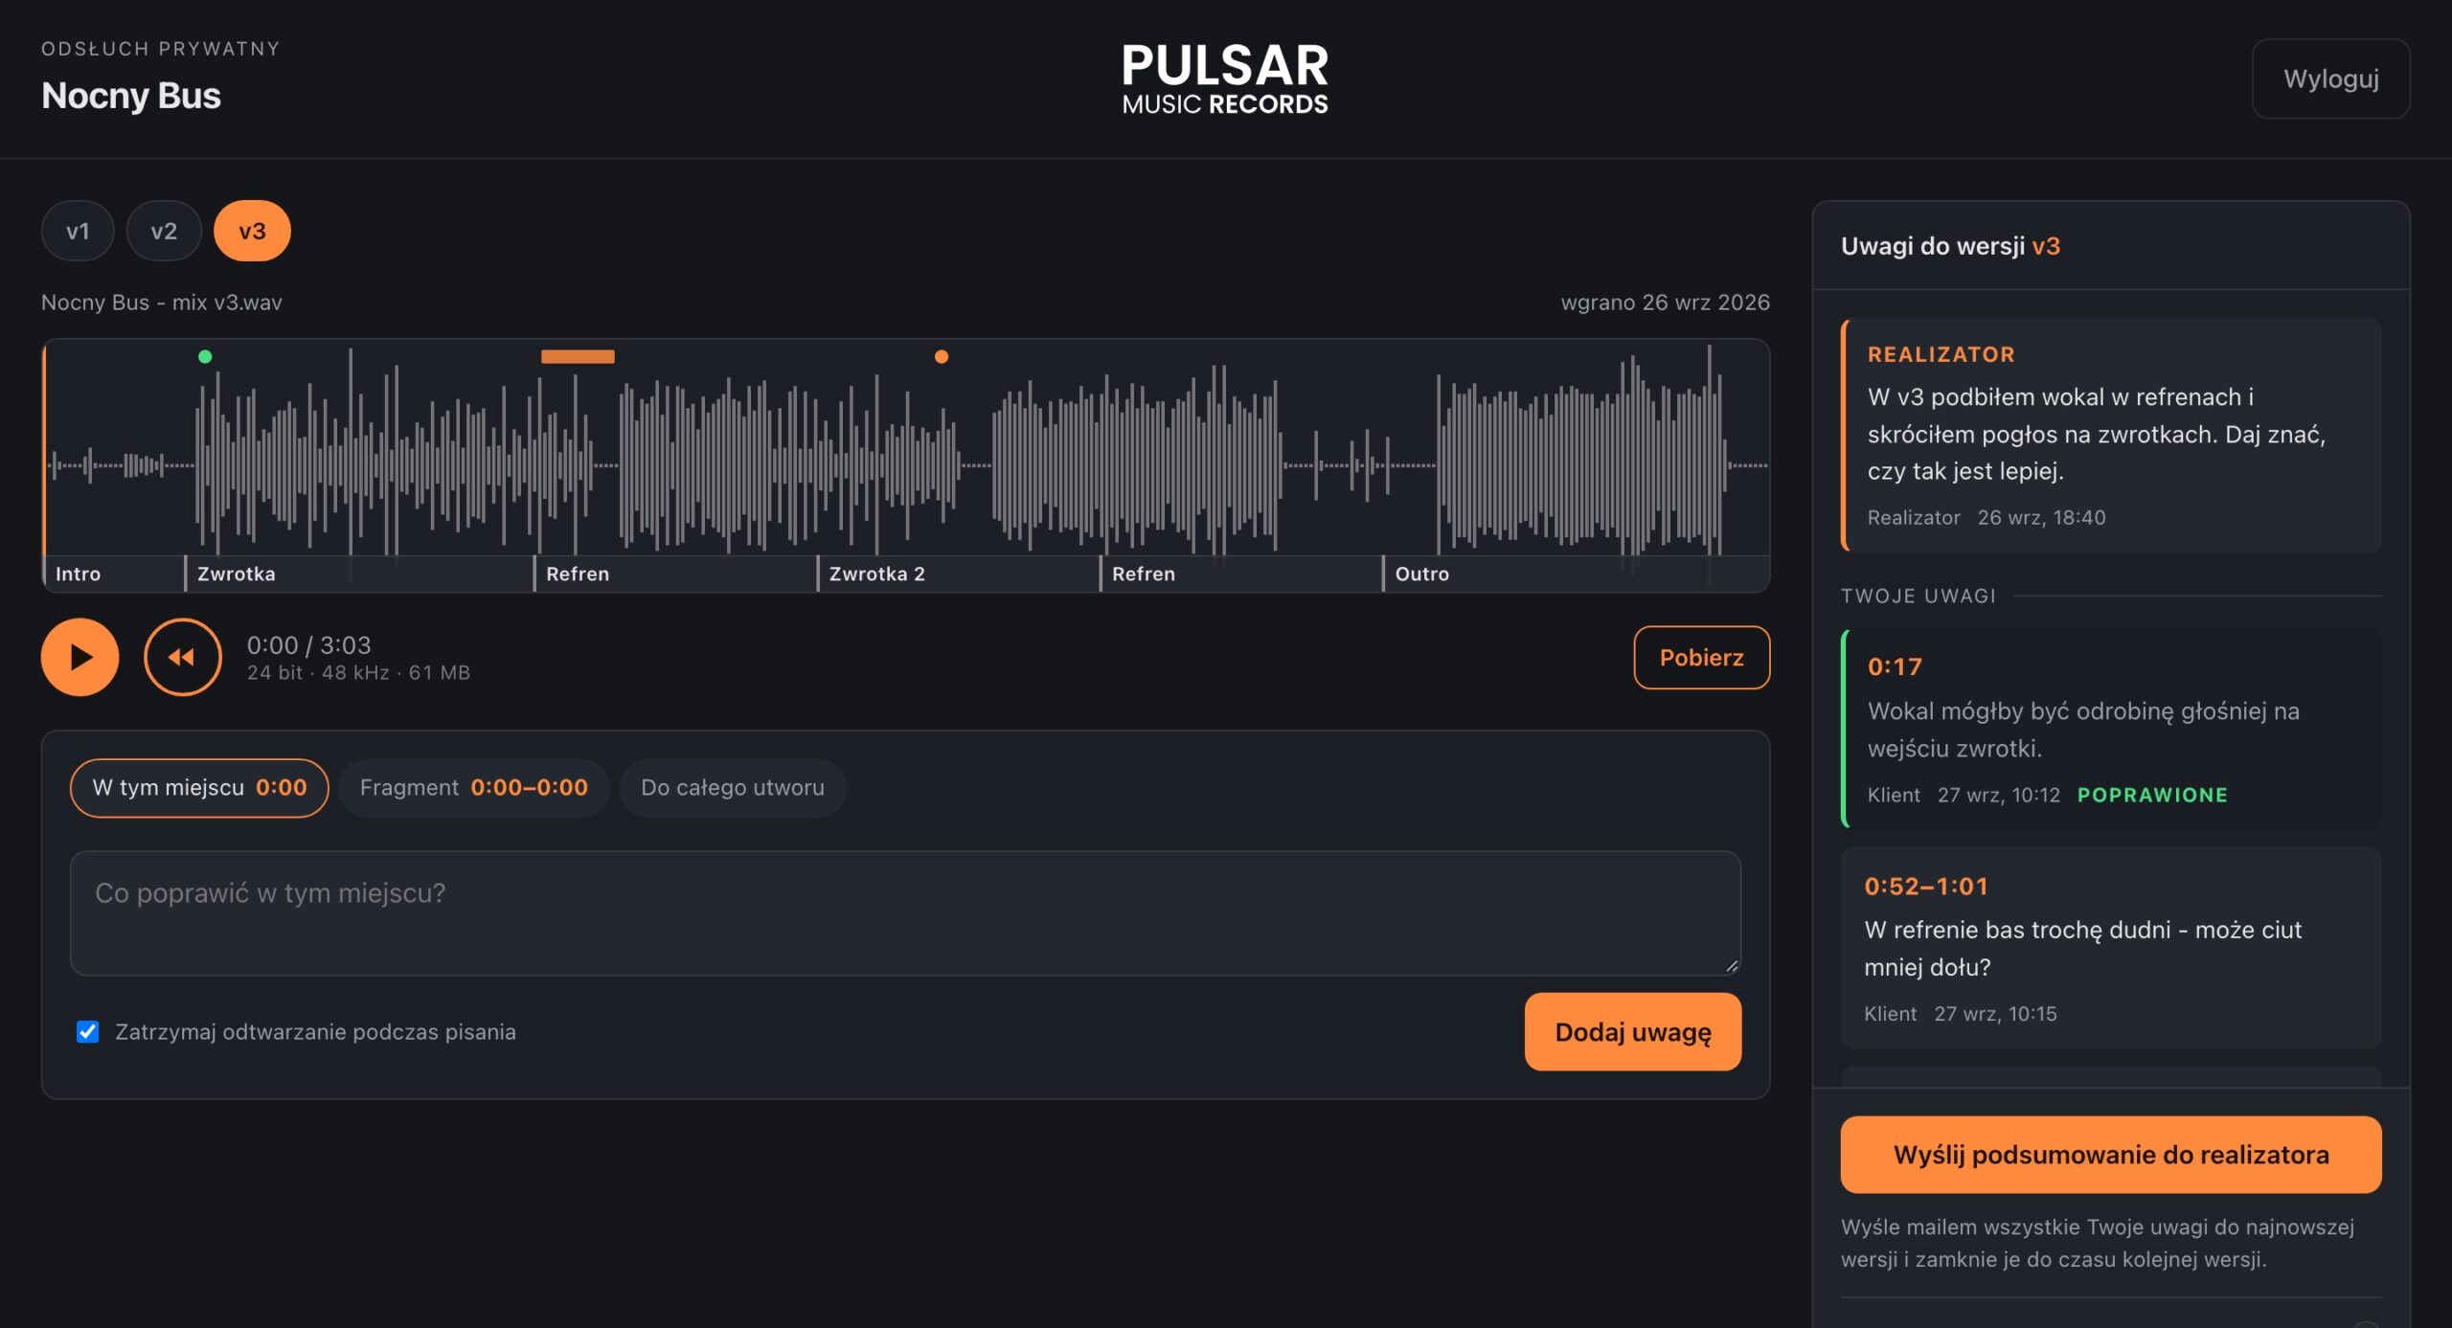Pick the 'Do całego utworu' comment mode

732,788
